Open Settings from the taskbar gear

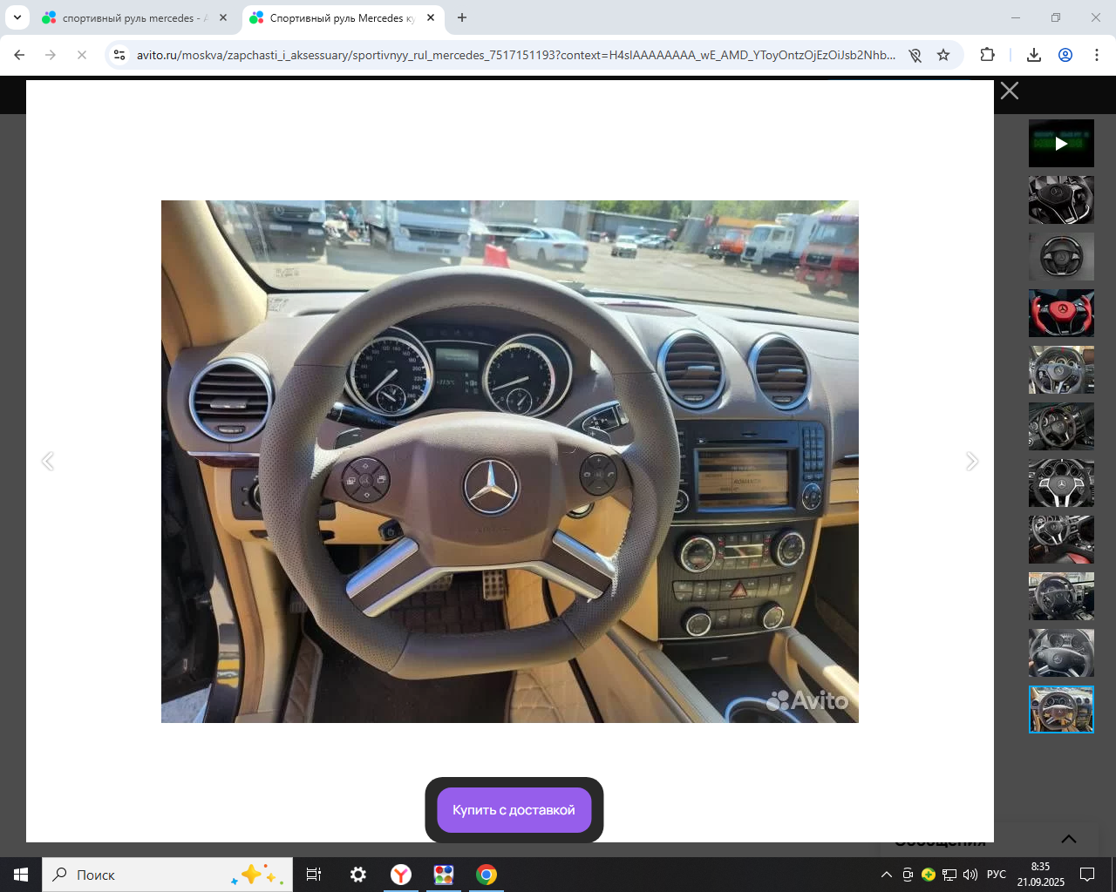pyautogui.click(x=358, y=875)
